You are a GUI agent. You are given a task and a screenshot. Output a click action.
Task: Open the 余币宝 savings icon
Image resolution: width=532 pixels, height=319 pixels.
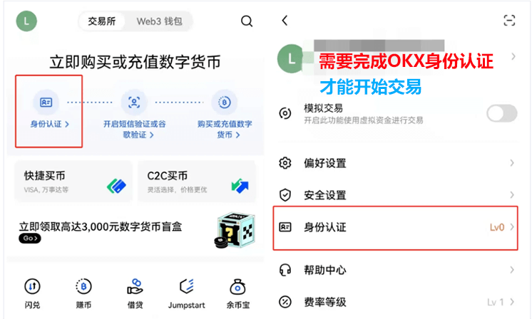[x=238, y=286]
